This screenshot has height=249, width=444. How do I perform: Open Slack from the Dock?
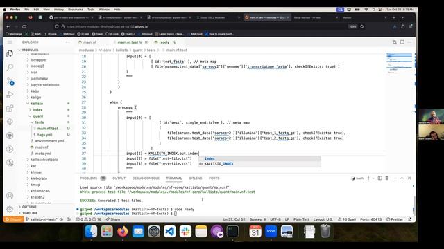[x=185, y=232]
